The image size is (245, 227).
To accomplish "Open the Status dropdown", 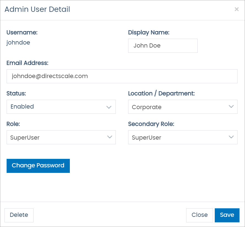I will pyautogui.click(x=61, y=107).
